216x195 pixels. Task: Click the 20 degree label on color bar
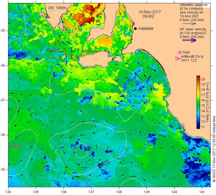203,79
